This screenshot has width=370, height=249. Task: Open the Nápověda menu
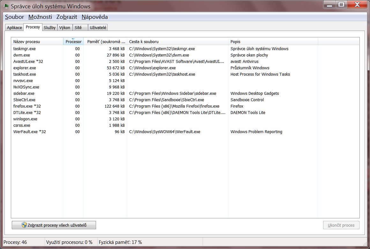tap(95, 17)
